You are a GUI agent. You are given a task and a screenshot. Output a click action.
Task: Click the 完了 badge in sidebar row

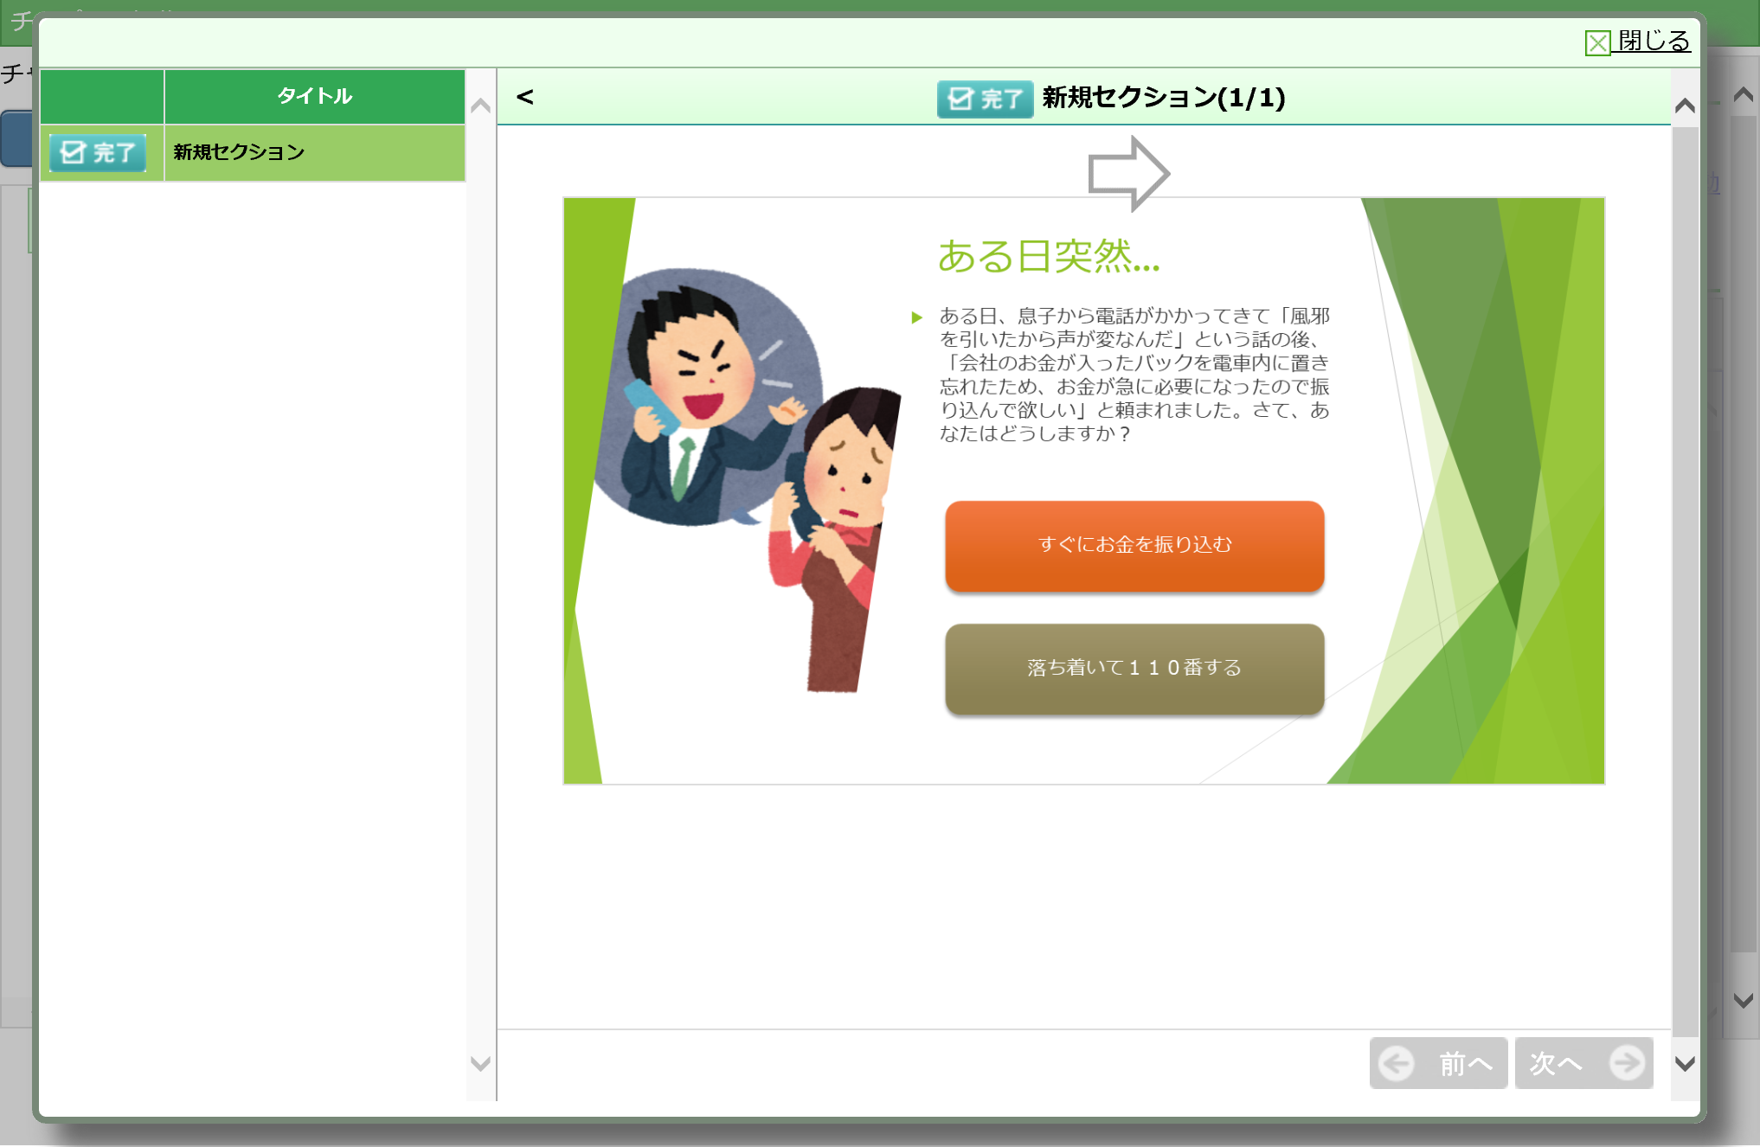click(x=98, y=153)
